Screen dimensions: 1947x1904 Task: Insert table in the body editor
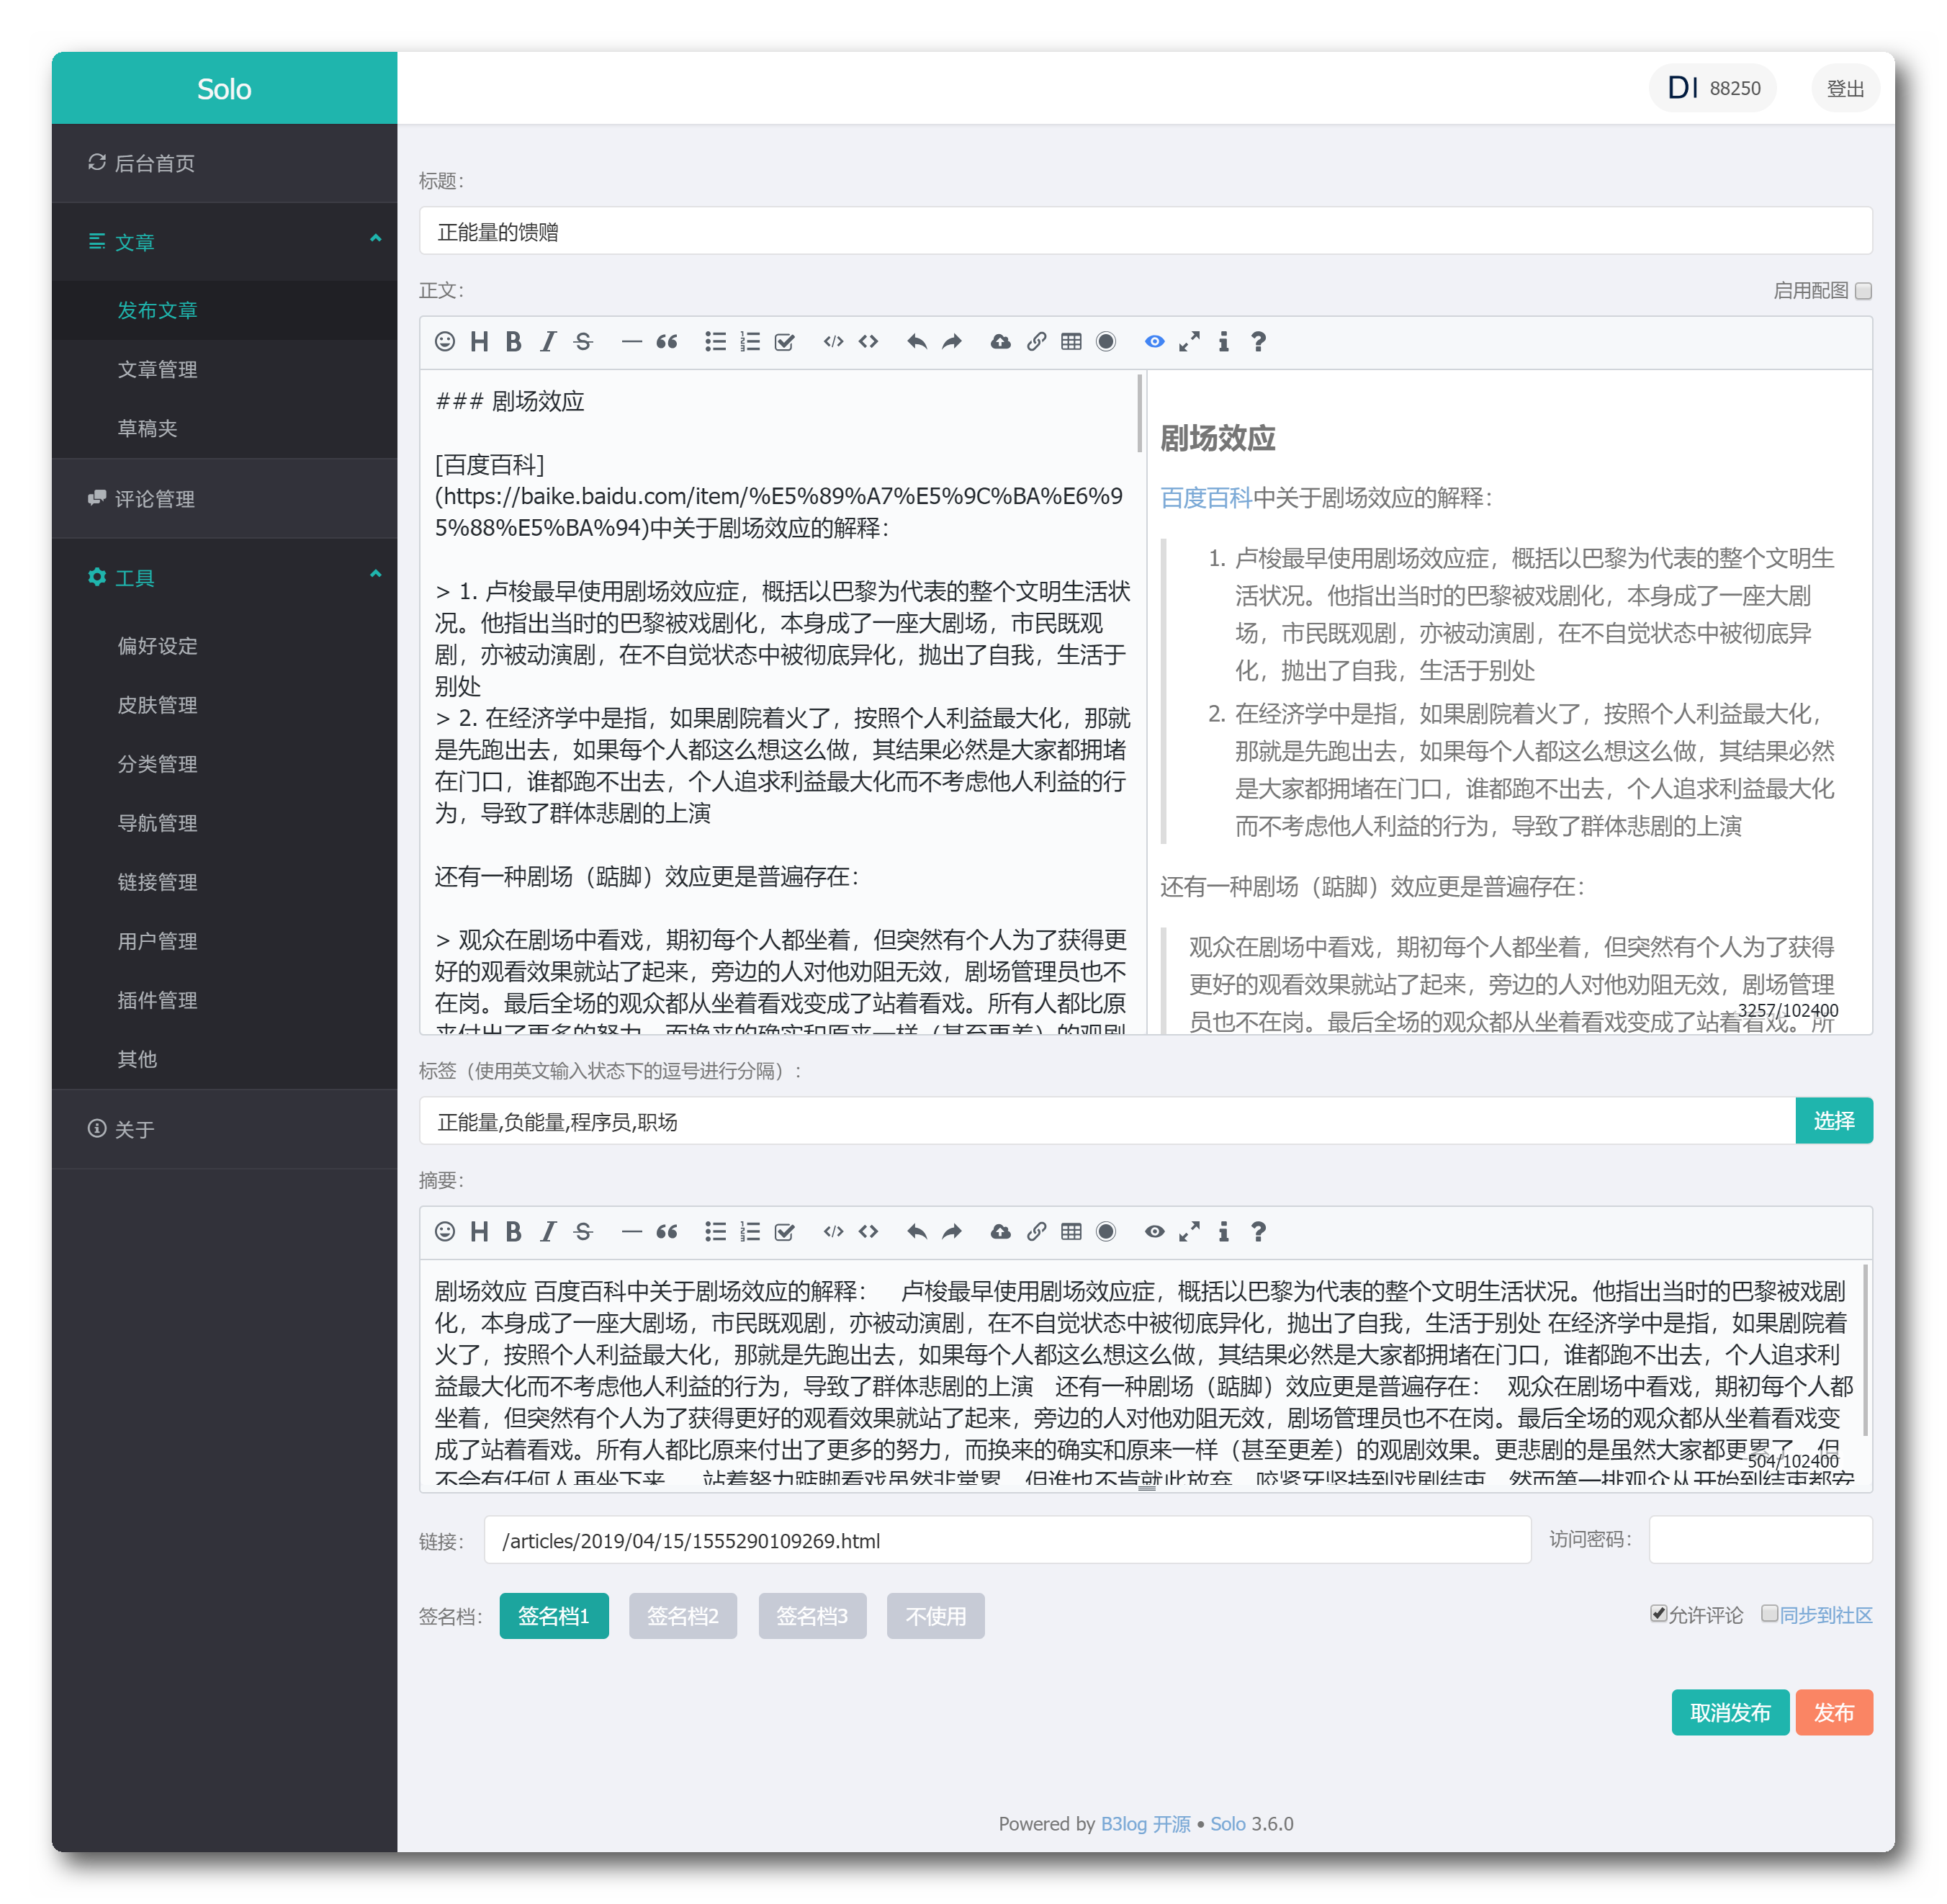coord(1071,342)
